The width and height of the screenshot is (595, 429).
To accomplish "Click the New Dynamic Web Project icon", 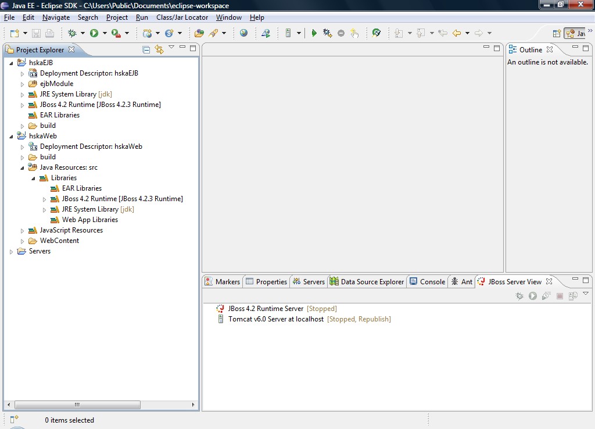I will click(147, 33).
